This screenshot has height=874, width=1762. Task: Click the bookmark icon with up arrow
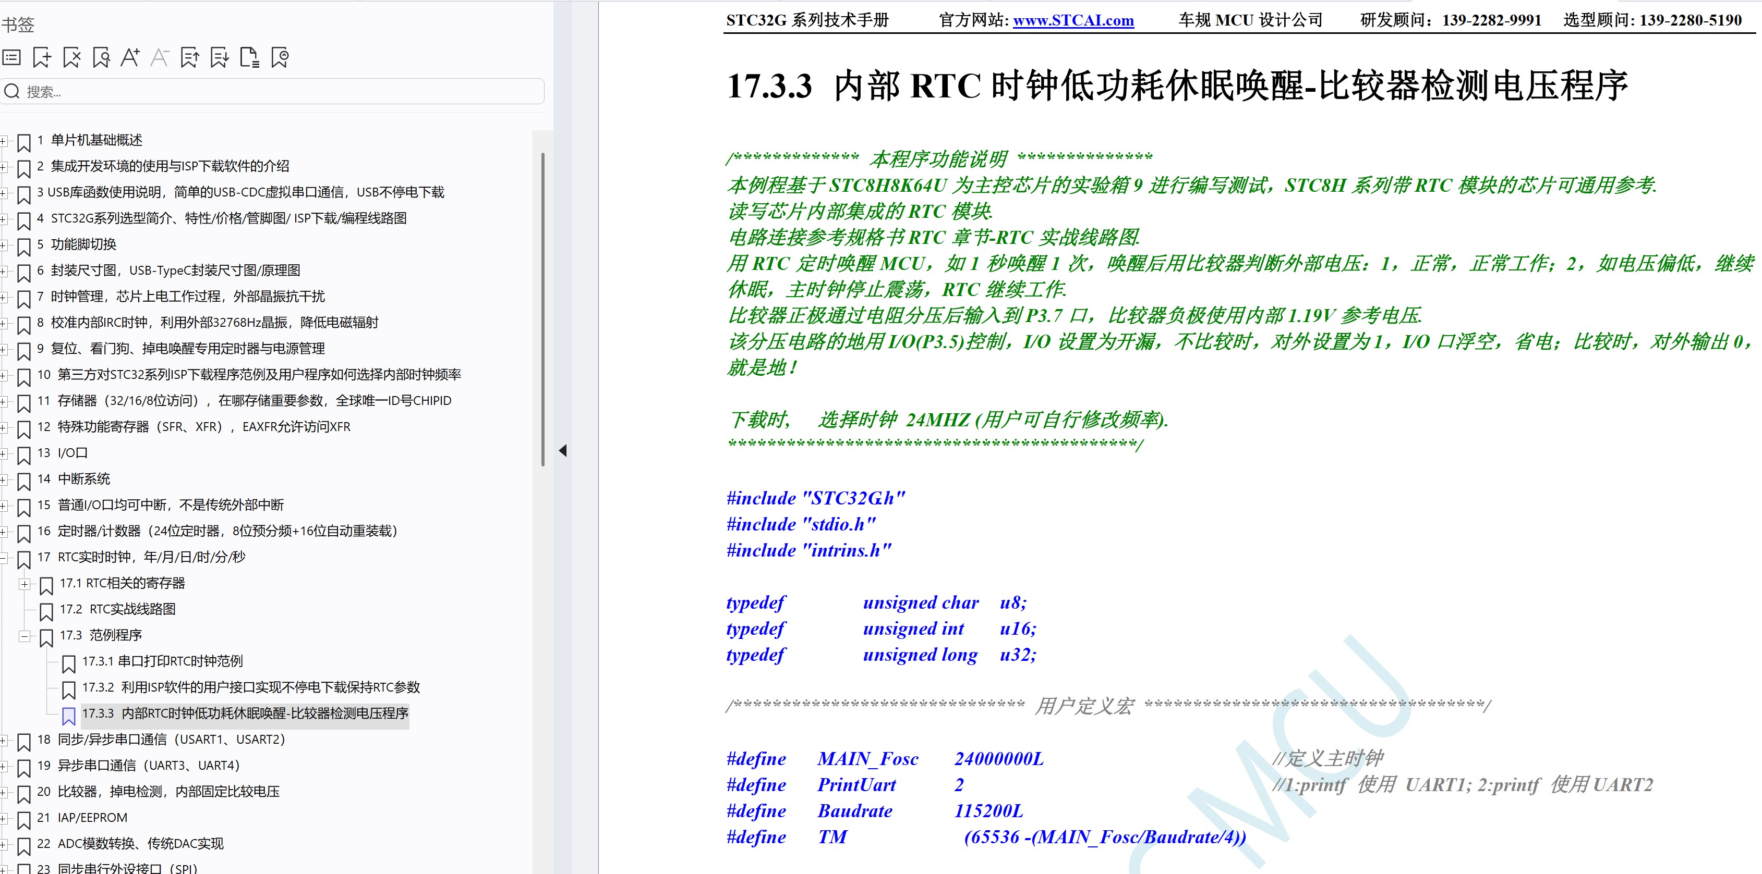[189, 57]
